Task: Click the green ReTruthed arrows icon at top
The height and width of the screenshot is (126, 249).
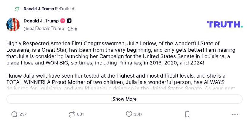Action: 17,9
